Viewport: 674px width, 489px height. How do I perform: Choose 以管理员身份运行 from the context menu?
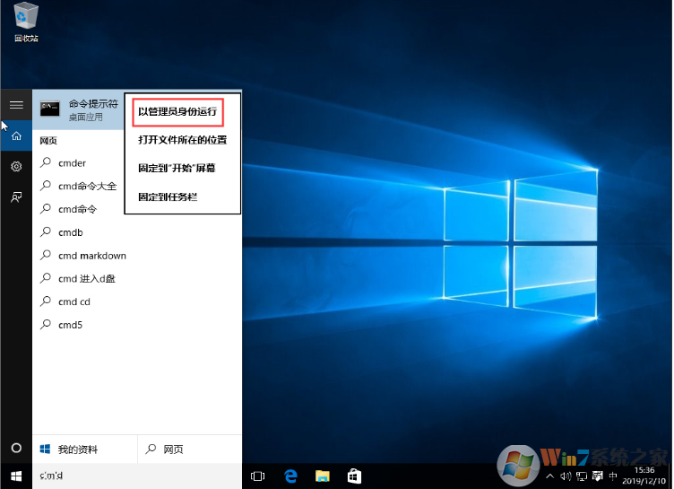(x=177, y=112)
